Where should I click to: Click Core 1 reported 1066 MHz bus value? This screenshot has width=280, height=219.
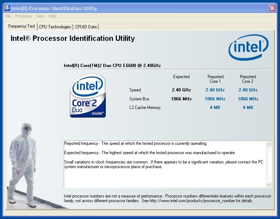tap(215, 99)
